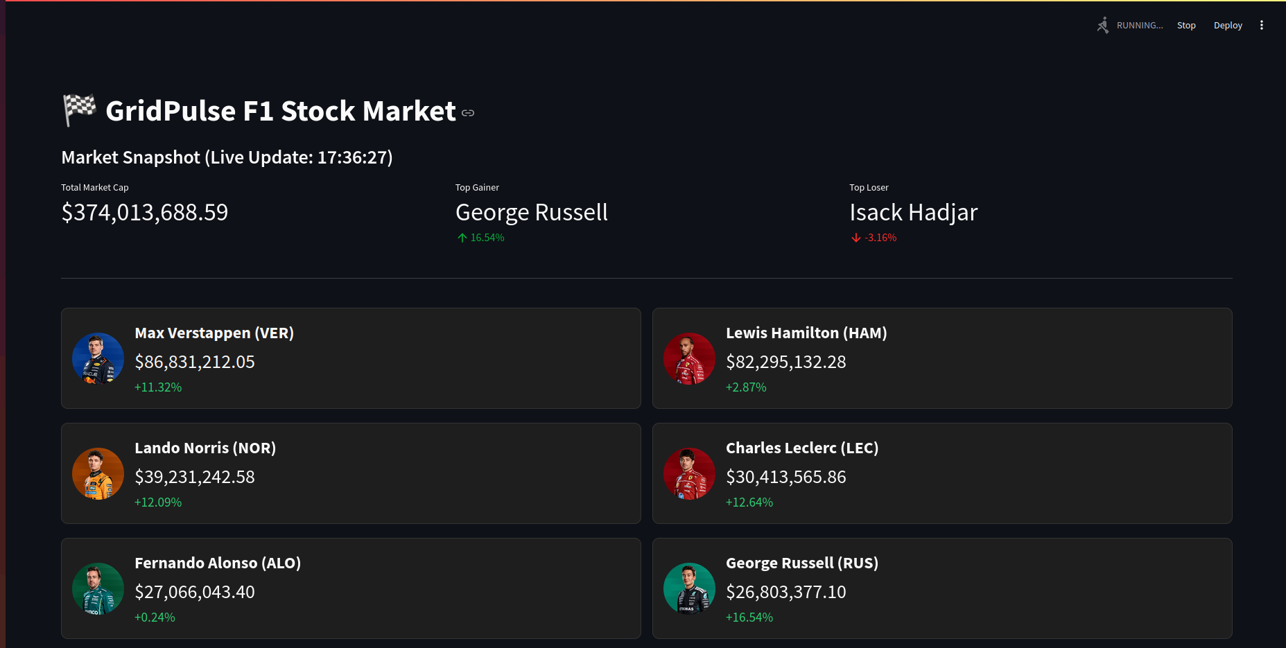Click the Max Verstappen (VER) card title
This screenshot has height=648, width=1286.
[214, 333]
